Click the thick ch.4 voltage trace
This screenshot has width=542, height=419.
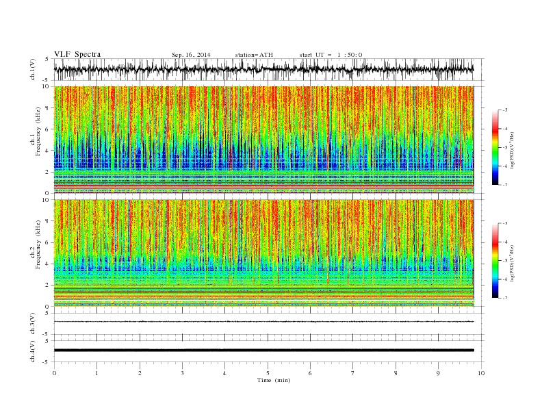(x=263, y=351)
